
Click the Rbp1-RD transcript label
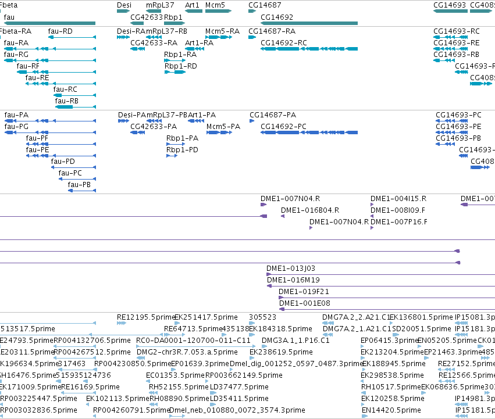(x=181, y=66)
